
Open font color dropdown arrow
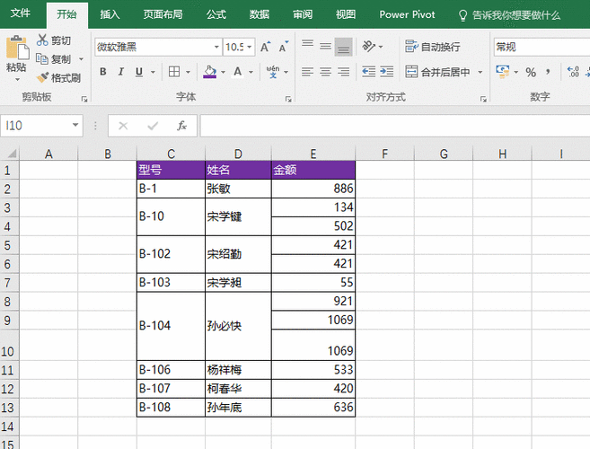tap(251, 72)
